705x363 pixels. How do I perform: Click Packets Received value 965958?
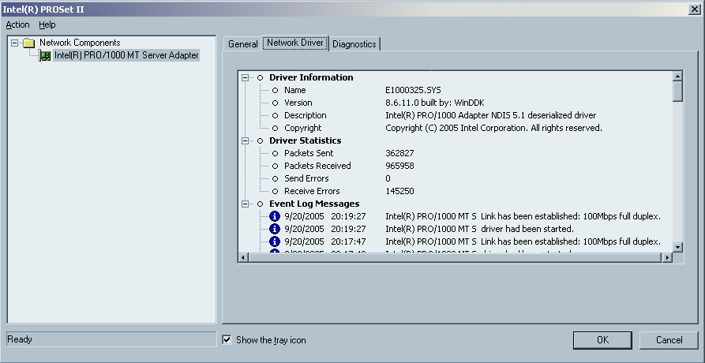point(399,166)
